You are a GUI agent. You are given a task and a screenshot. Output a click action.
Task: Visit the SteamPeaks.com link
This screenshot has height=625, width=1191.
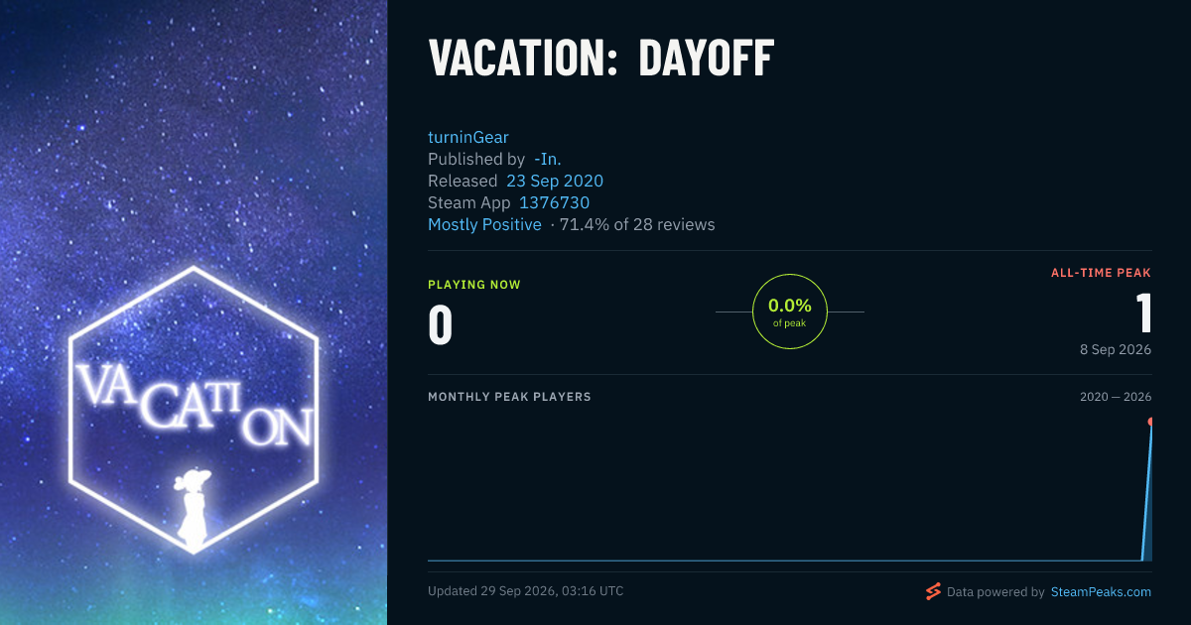[1101, 591]
